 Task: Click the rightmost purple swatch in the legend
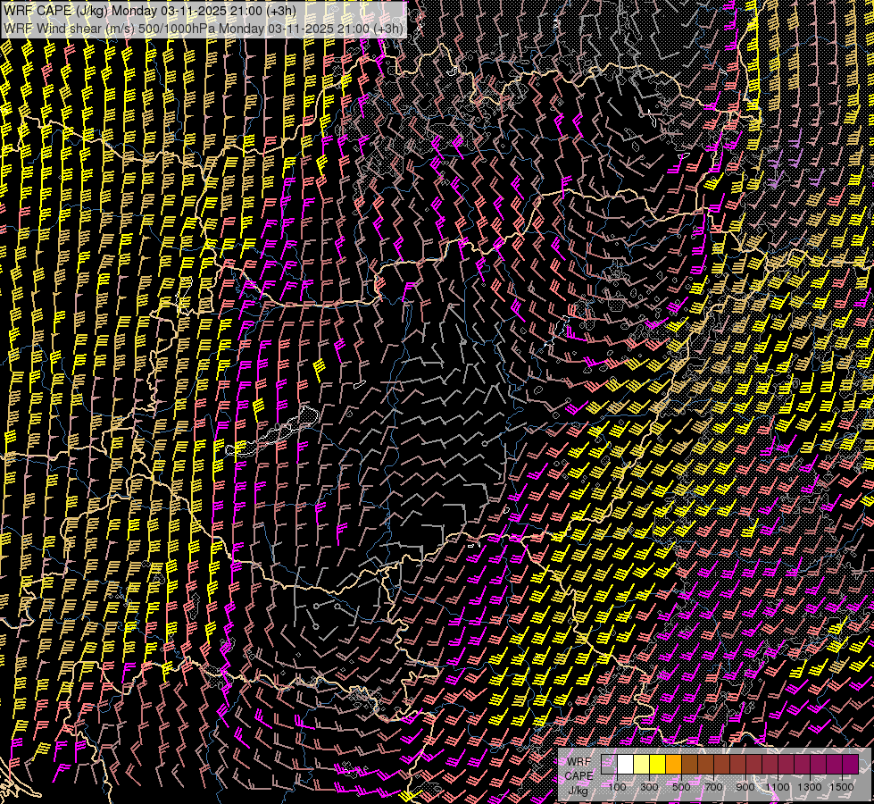click(850, 764)
